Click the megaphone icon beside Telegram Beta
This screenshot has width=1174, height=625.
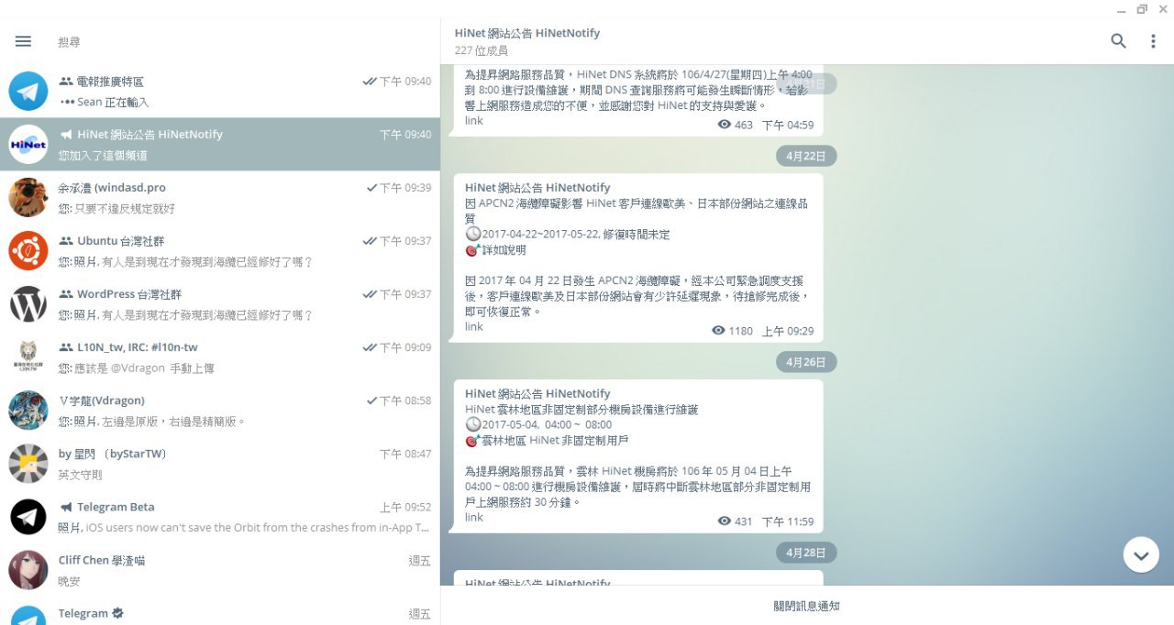tap(66, 507)
